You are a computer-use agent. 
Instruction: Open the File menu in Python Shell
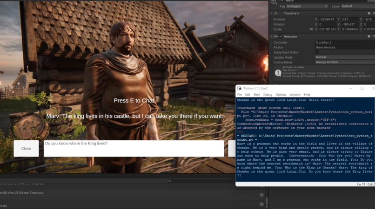(x=240, y=95)
